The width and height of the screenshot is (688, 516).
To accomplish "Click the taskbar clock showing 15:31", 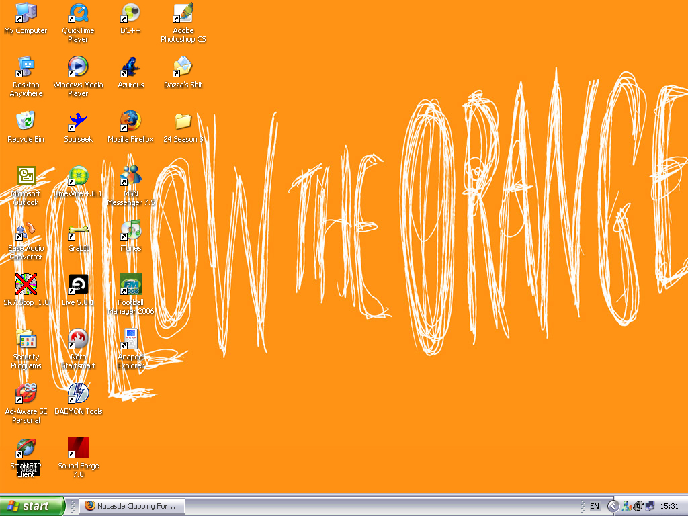I will pos(669,506).
